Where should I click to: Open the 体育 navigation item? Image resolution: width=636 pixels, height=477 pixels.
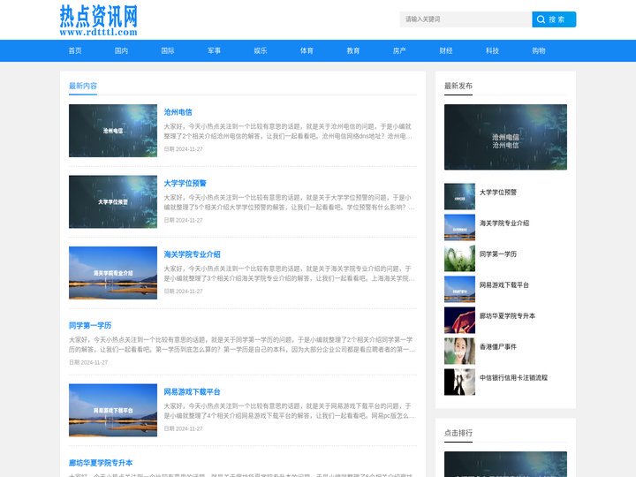point(307,50)
